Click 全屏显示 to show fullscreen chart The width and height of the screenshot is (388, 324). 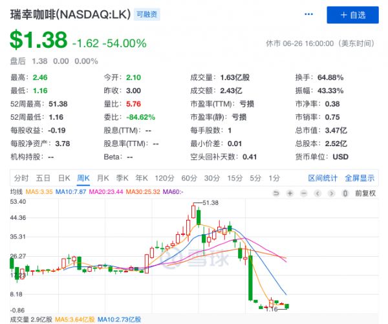point(360,177)
